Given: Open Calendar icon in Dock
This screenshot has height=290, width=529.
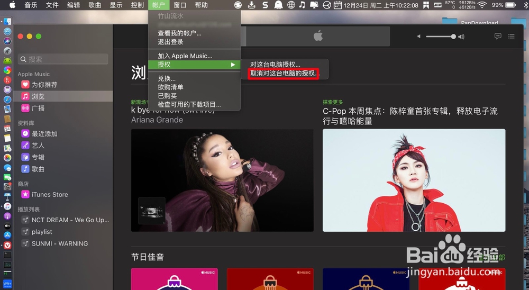Looking at the screenshot, I should coord(7,128).
